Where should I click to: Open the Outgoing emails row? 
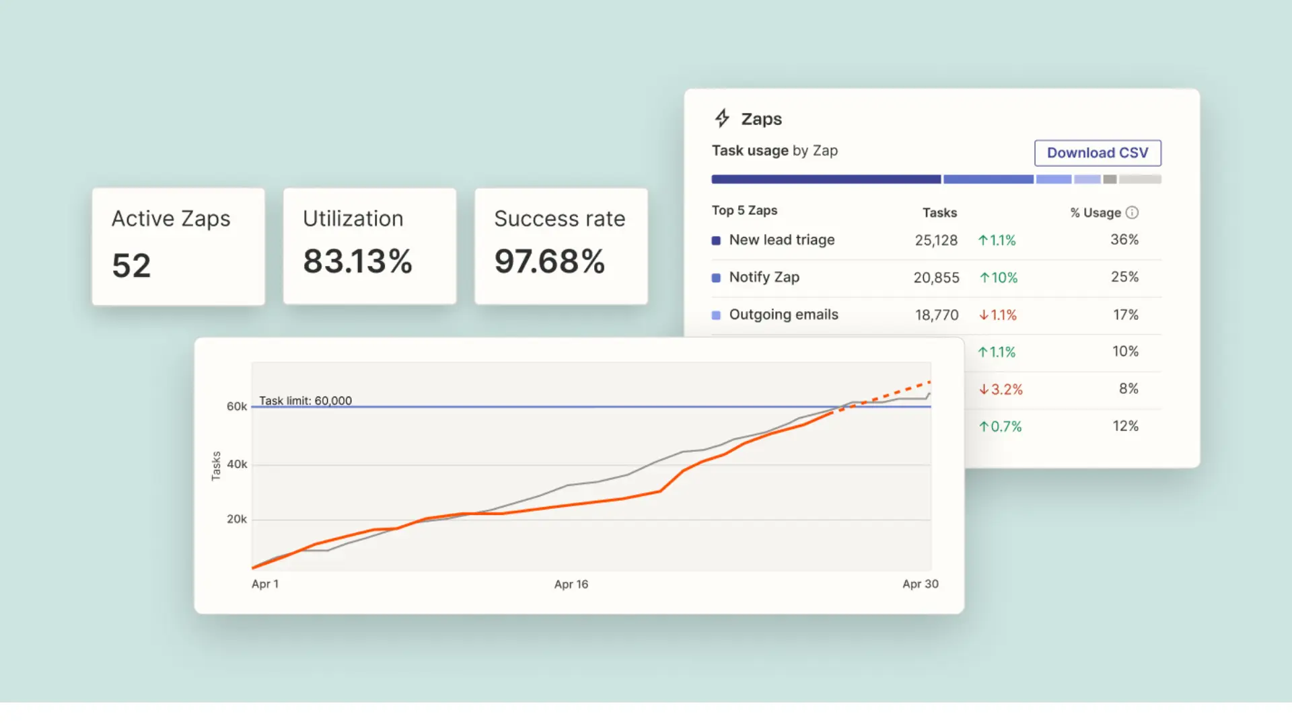[x=936, y=315]
